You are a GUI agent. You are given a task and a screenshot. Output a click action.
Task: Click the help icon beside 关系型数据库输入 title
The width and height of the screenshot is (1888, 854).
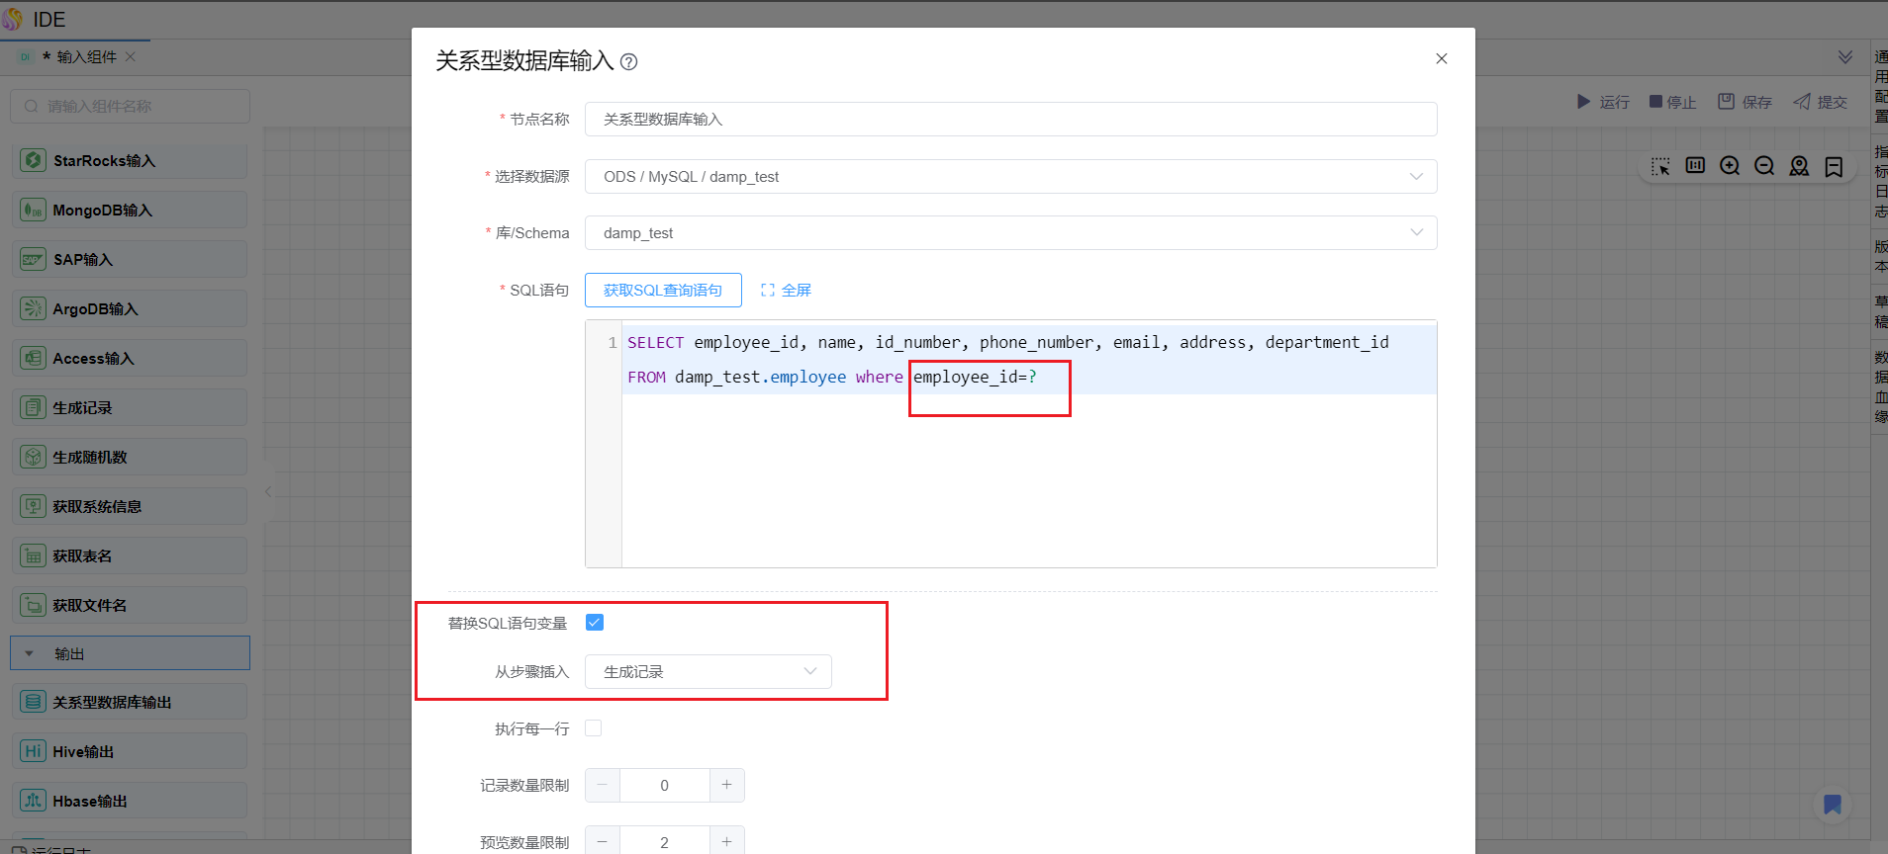[x=628, y=62]
